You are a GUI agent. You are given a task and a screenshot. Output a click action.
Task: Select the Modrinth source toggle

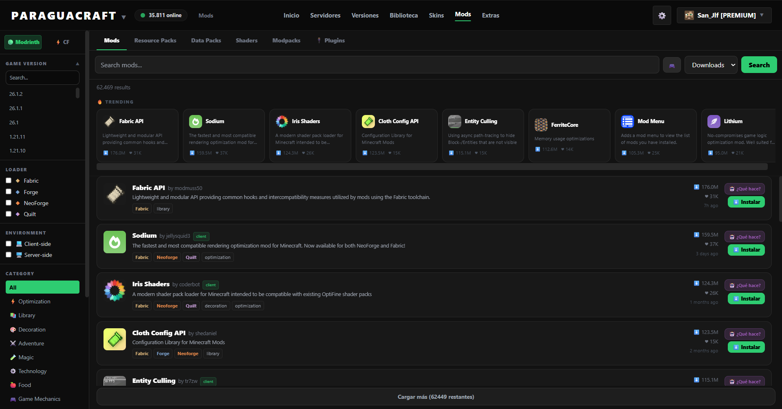tap(23, 42)
